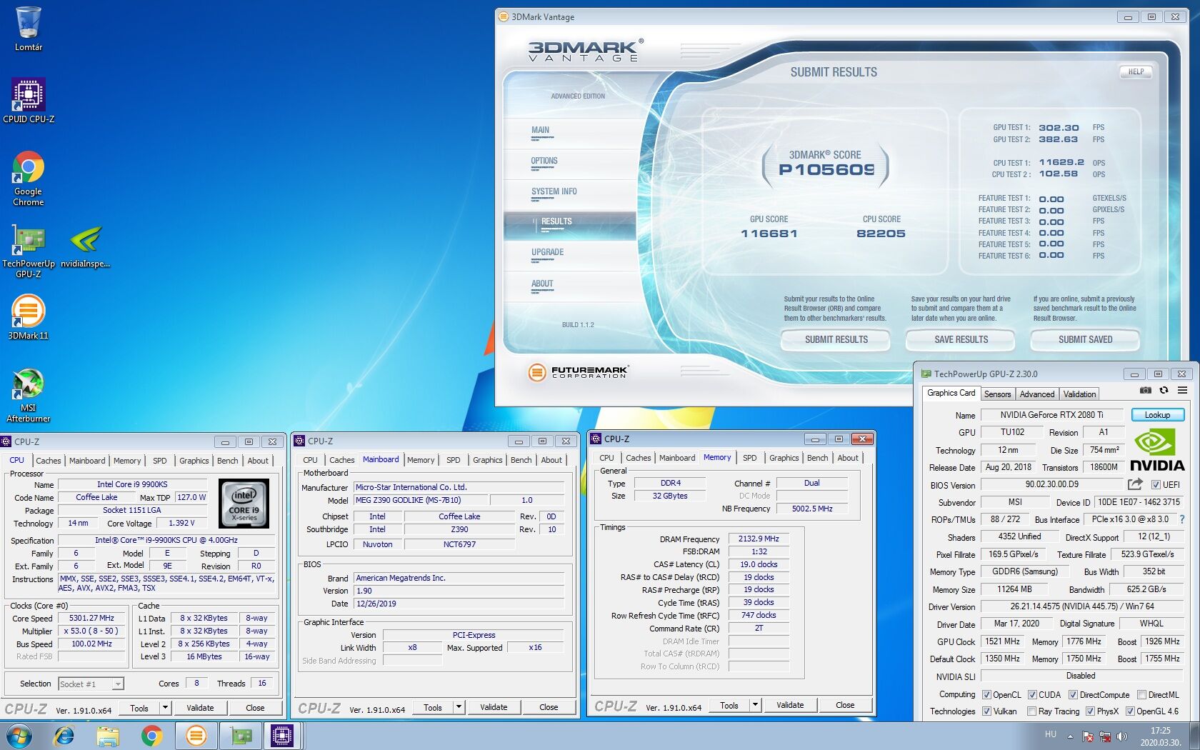Open SPD tab in CPU-Z Mainboard window
Viewport: 1200px width, 750px height.
(453, 460)
